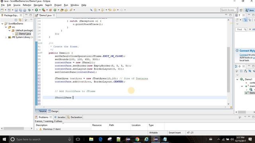Select Demo1.java in Package Explorer
This screenshot has width=255, height=143.
23,34
